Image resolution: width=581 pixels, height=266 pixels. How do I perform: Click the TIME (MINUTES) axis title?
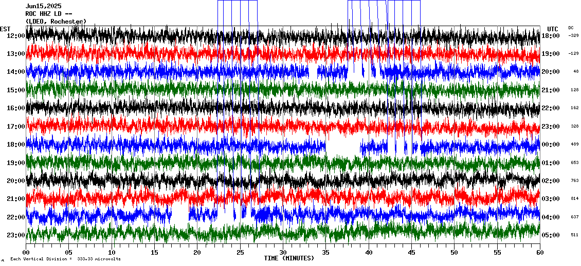click(289, 258)
